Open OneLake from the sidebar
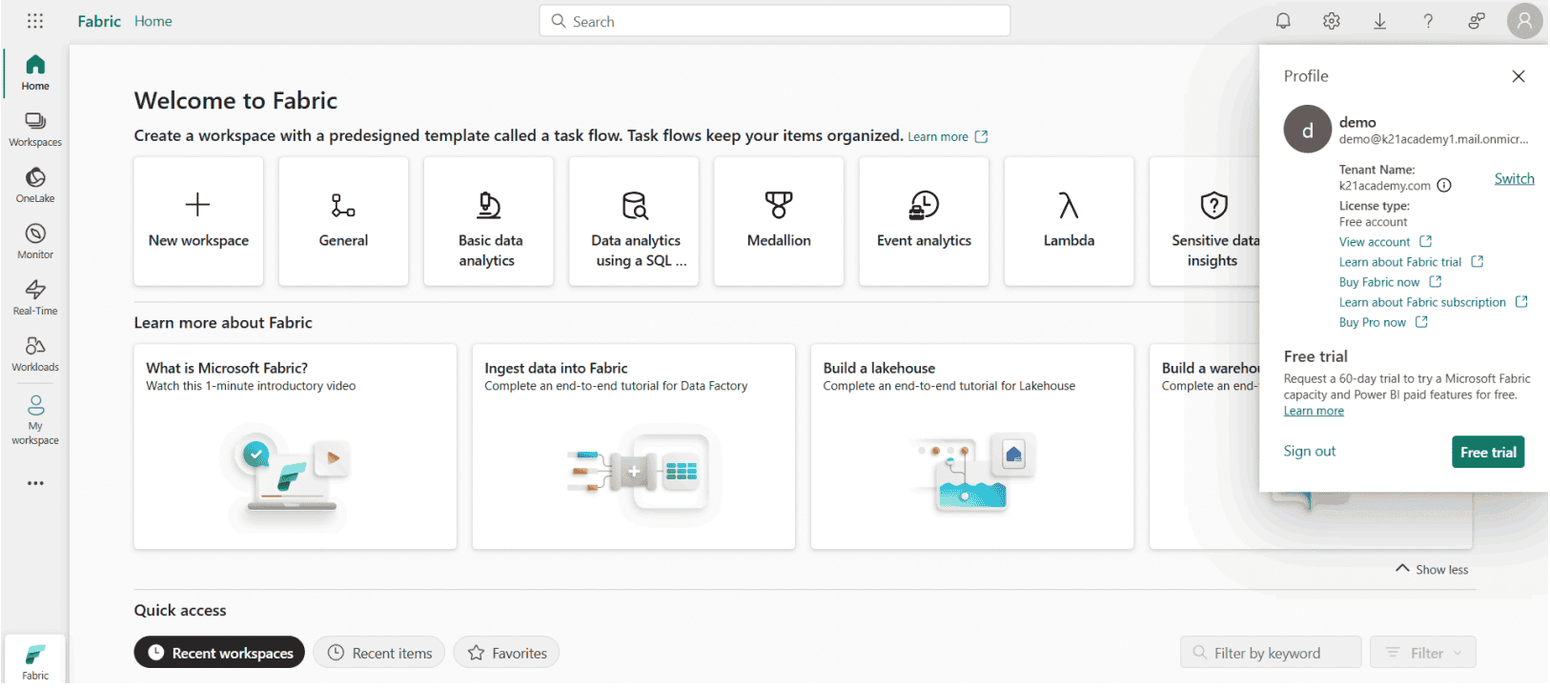This screenshot has width=1550, height=688. (x=35, y=185)
